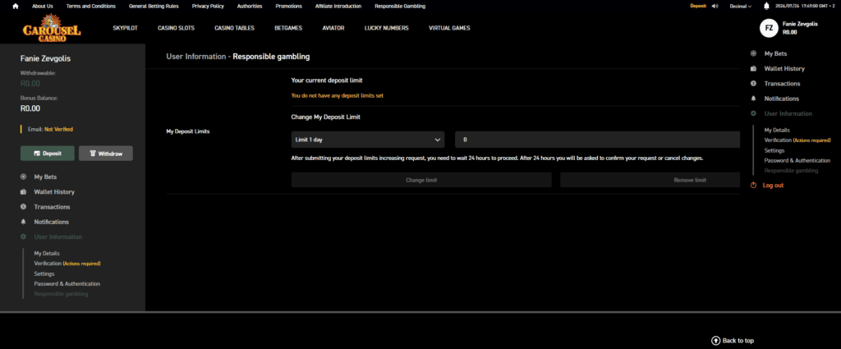Open Wallet History in right panel
This screenshot has width=841, height=349.
point(784,69)
